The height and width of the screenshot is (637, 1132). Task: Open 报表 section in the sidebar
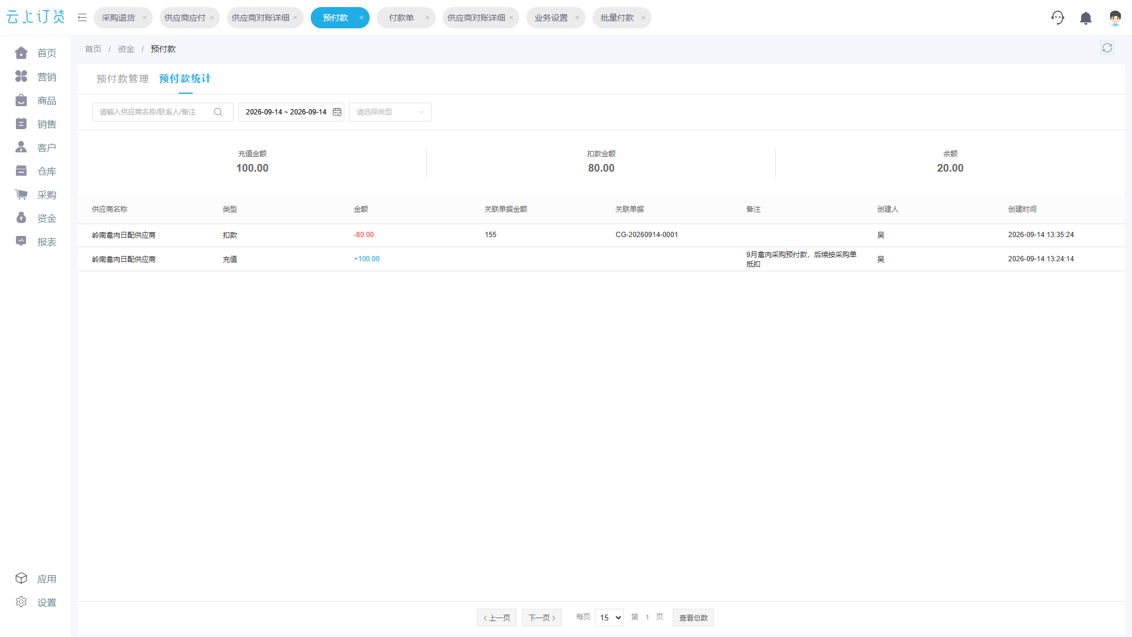click(x=35, y=242)
